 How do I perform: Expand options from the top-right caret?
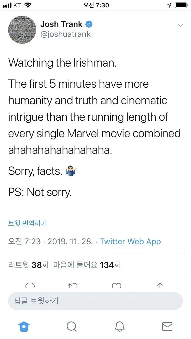pyautogui.click(x=181, y=25)
